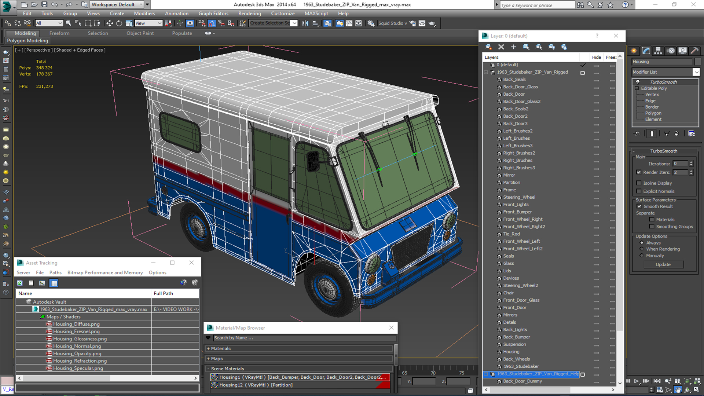The width and height of the screenshot is (704, 396).
Task: Open the Motion command panel tab
Action: point(671,51)
